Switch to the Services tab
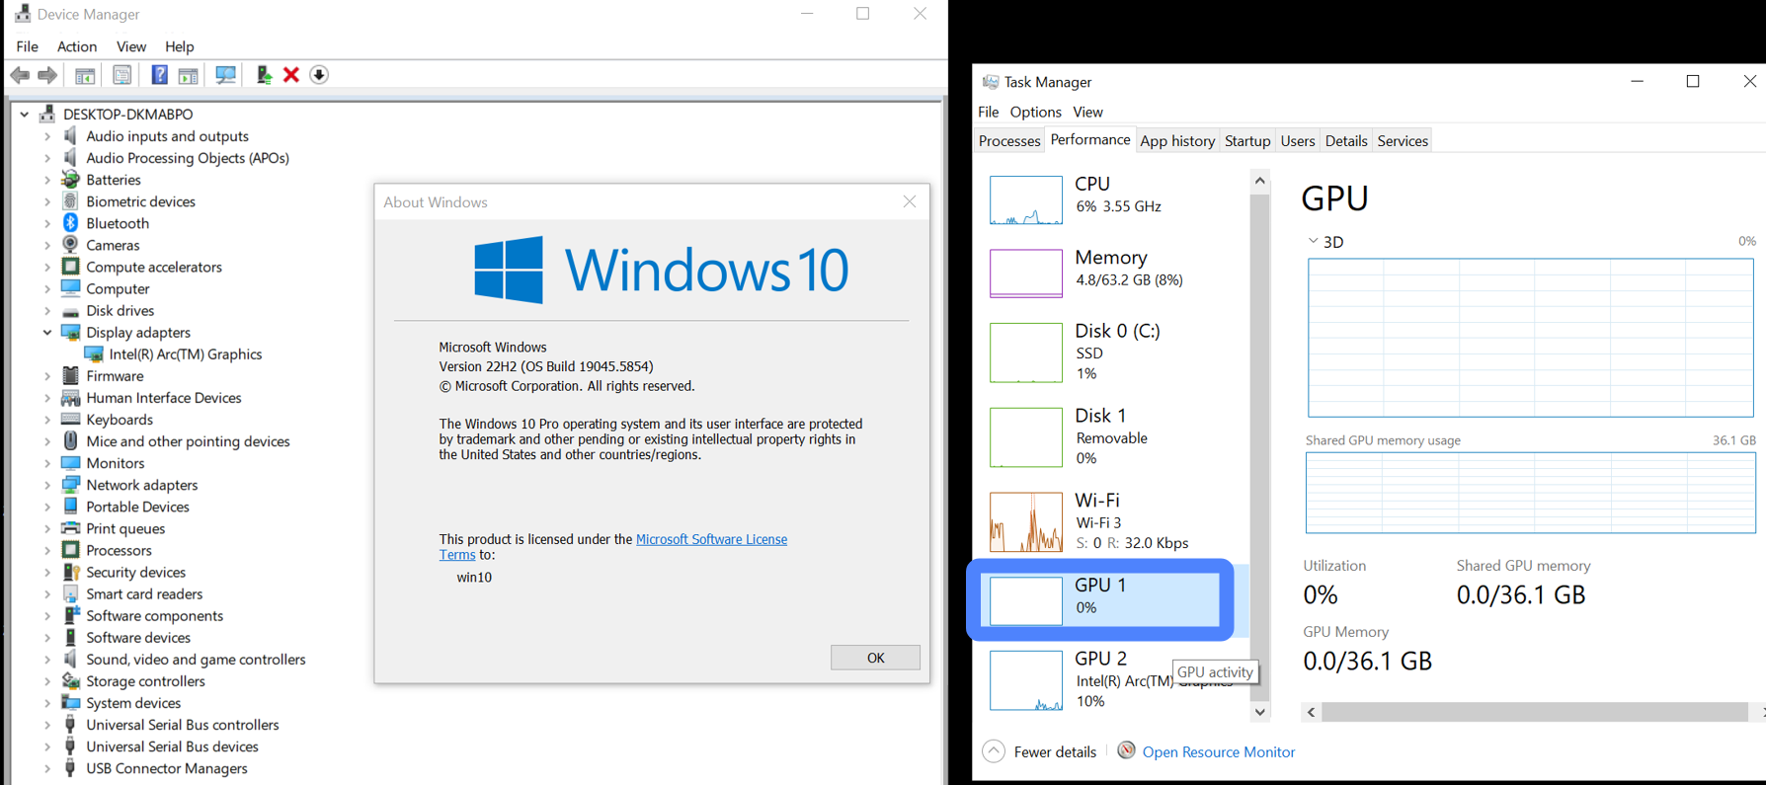 tap(1403, 141)
